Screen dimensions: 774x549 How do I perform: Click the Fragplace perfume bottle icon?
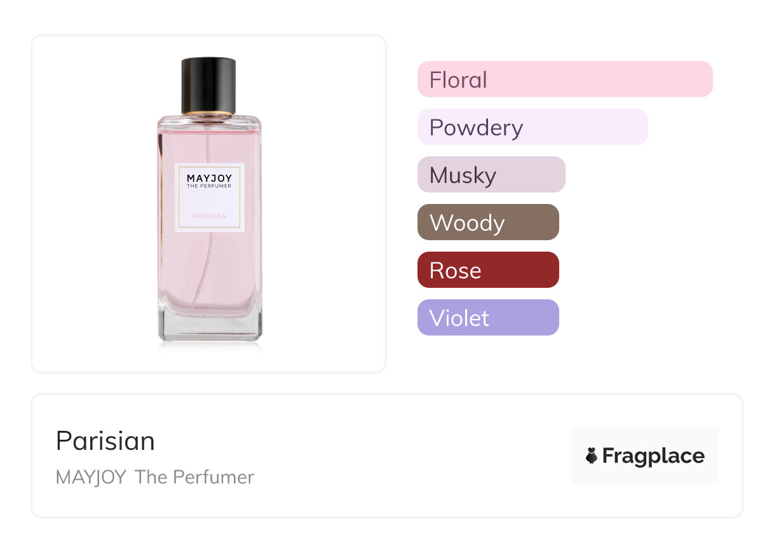coord(592,456)
